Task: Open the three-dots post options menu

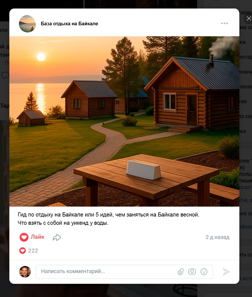Action: (224, 23)
